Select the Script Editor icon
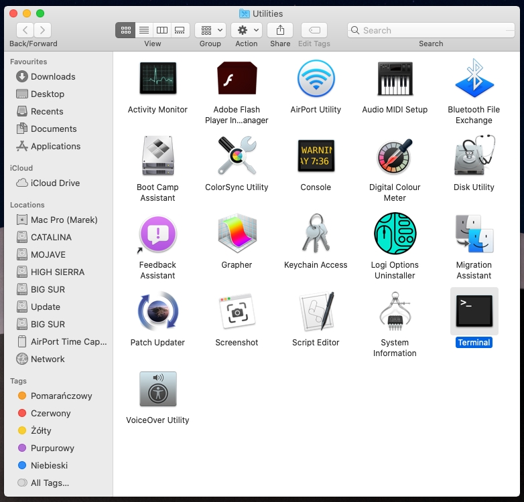 (316, 311)
